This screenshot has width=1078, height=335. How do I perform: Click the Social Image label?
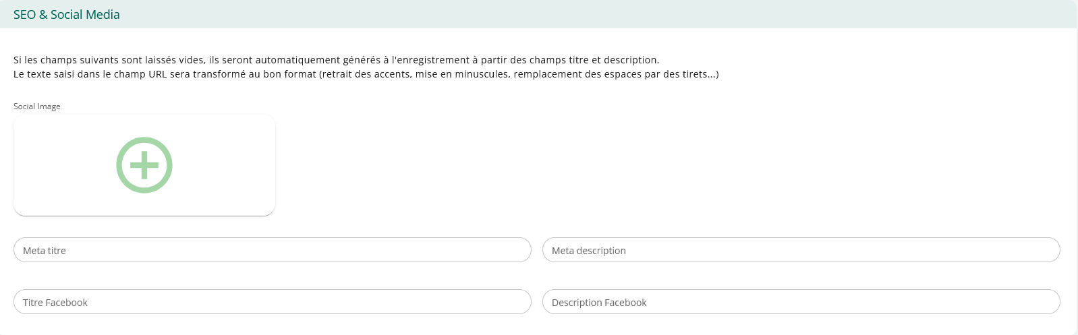37,106
